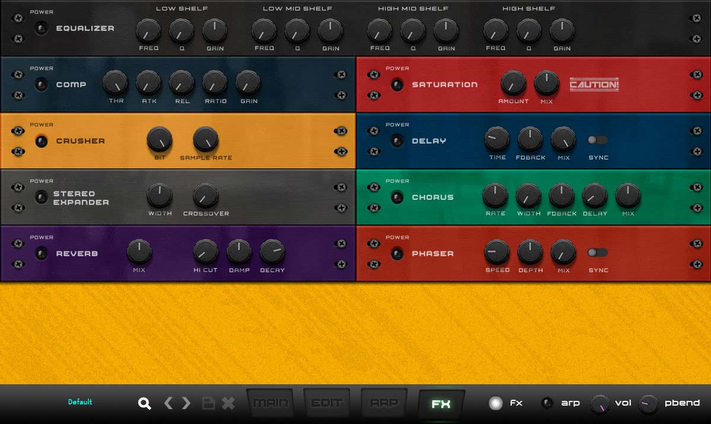Remove the Stereo Expander module with its X button
This screenshot has width=711, height=424.
pos(342,187)
